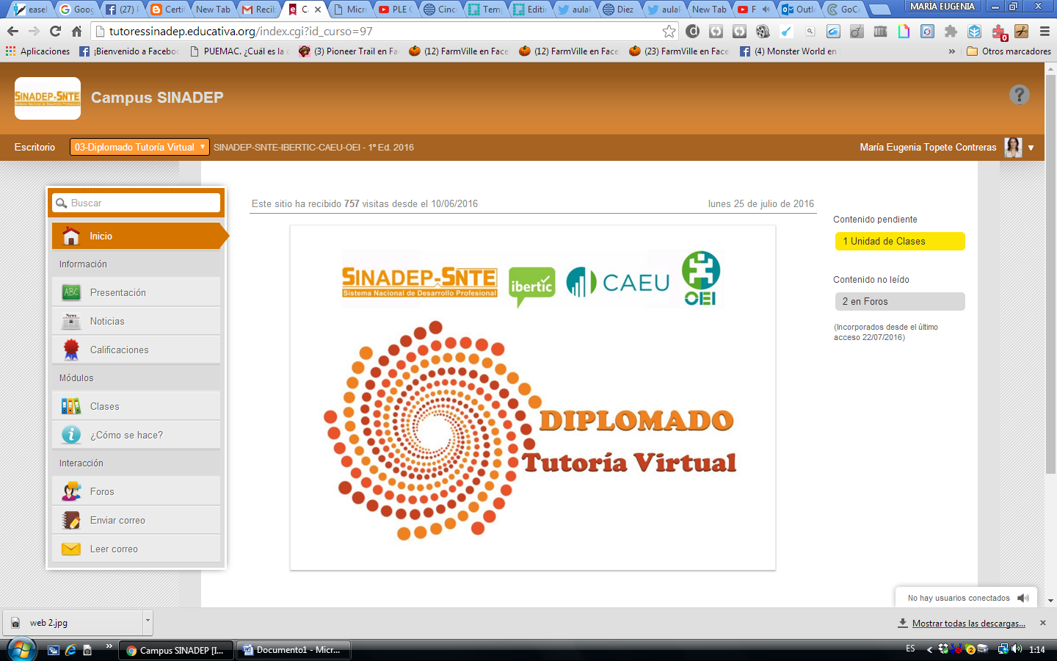Switch to Documento1 Word in the taskbar

(294, 650)
